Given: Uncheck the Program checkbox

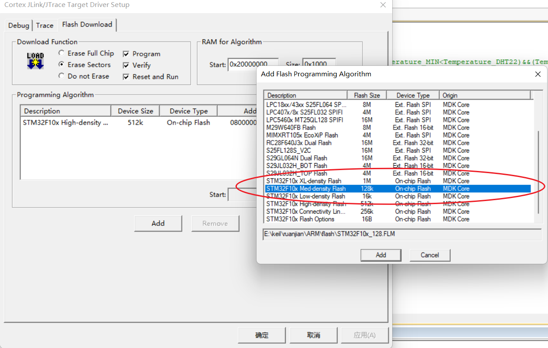Looking at the screenshot, I should [x=126, y=54].
